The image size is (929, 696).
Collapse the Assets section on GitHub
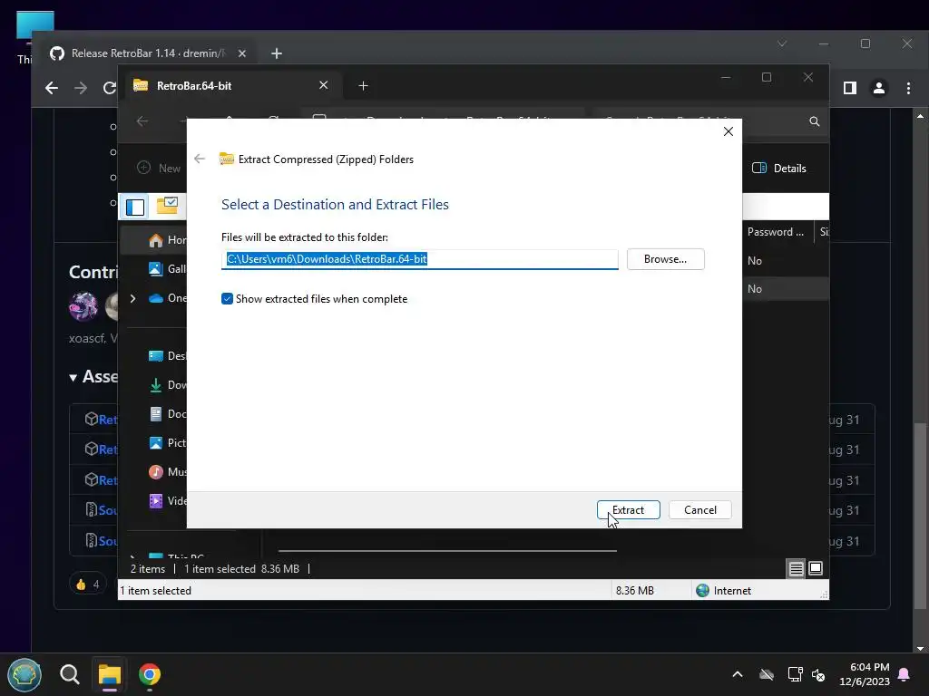73,377
